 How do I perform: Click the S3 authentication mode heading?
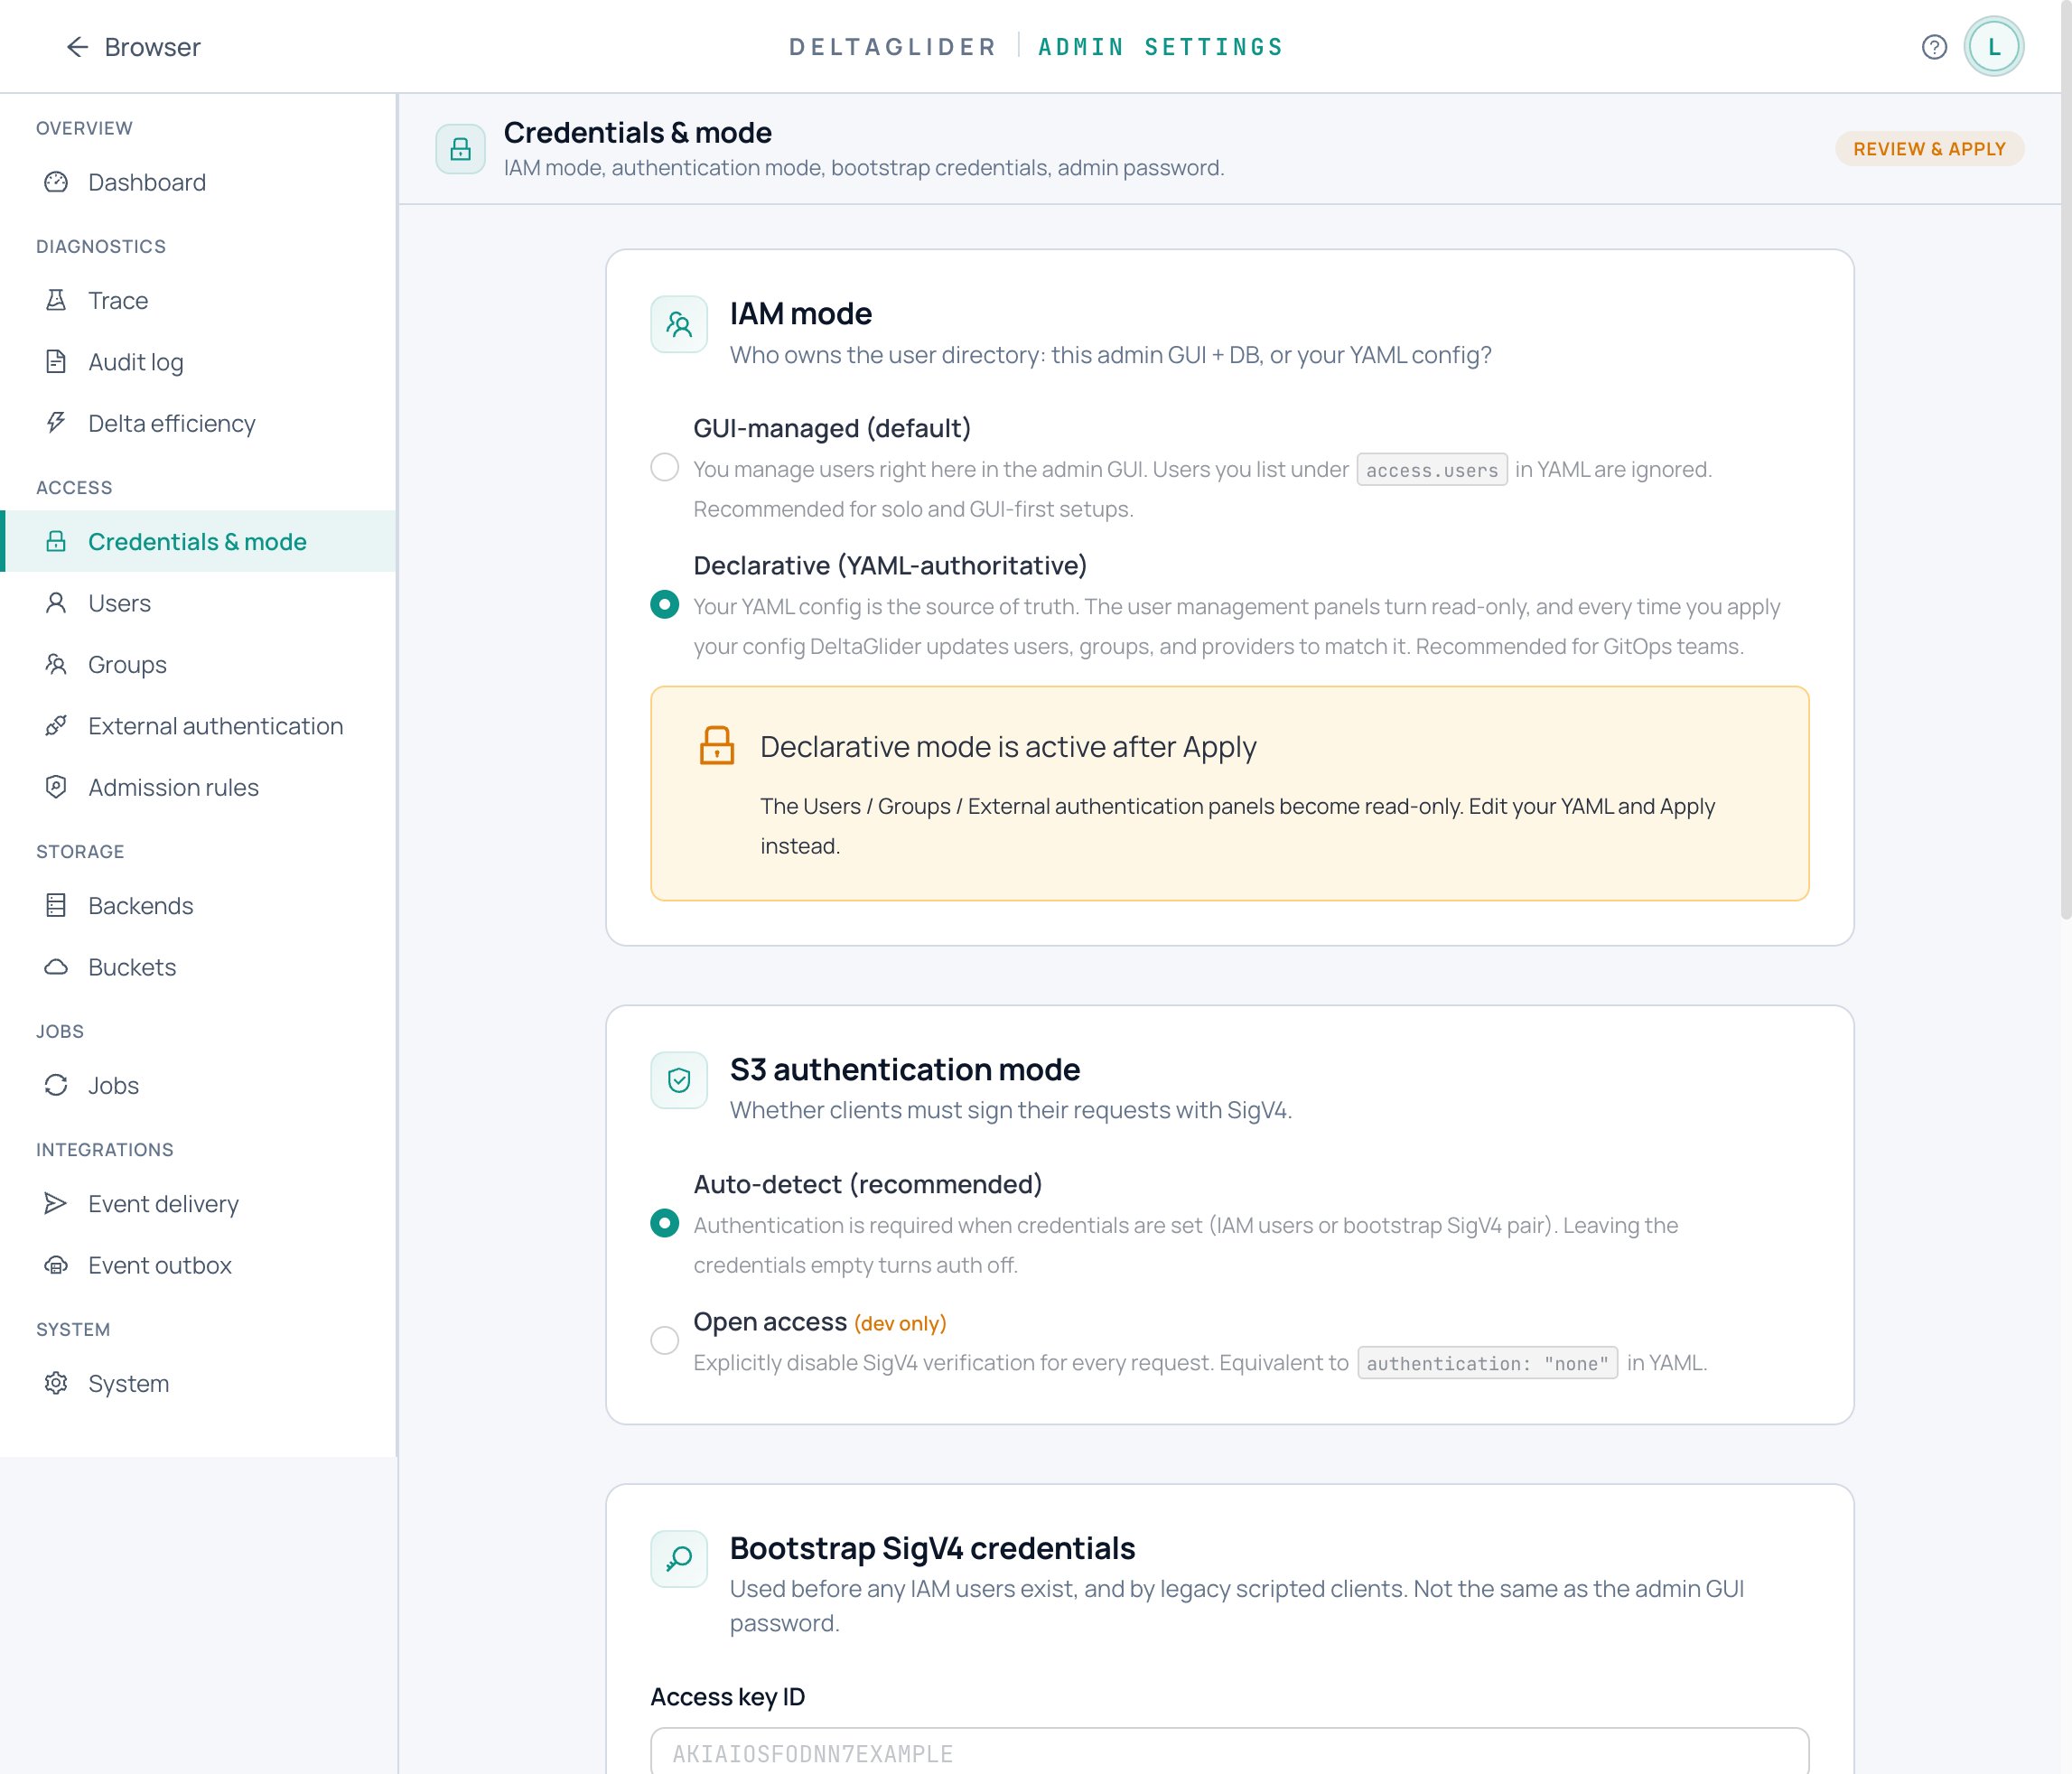click(x=904, y=1069)
